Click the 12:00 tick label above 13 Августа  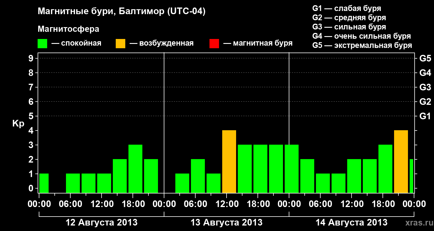tap(227, 204)
